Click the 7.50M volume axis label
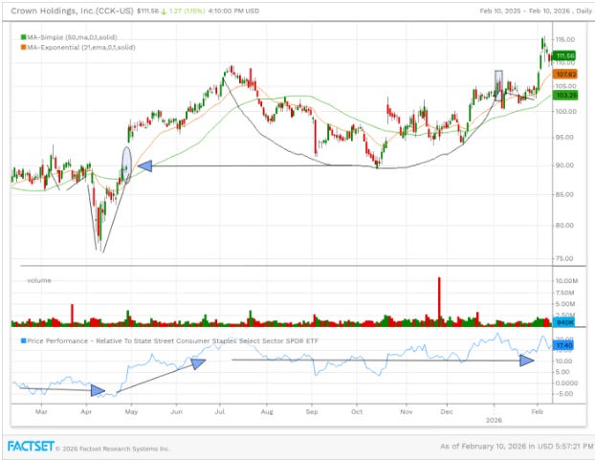Viewport: 595px width, 460px height. (x=564, y=293)
